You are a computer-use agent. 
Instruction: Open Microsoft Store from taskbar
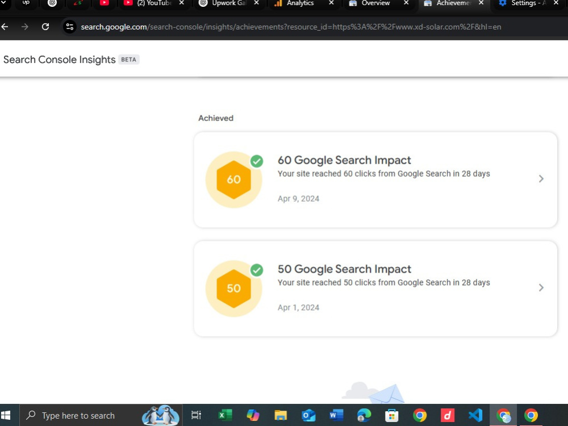point(392,415)
